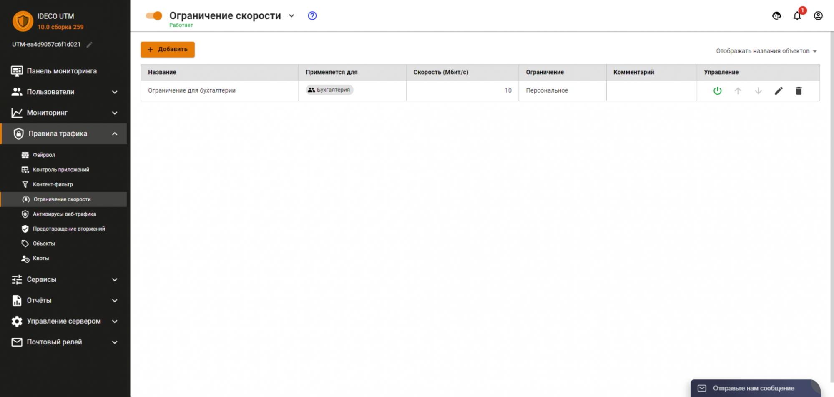Screen dimensions: 834x397
Task: Open the notifications bell
Action: tap(797, 16)
